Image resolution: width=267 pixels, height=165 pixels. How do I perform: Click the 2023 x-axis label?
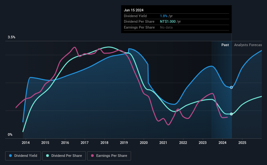pos(203,143)
